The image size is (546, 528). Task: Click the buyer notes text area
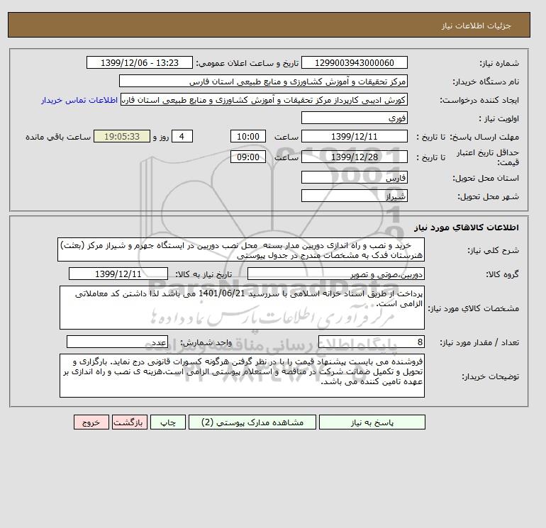click(x=242, y=376)
